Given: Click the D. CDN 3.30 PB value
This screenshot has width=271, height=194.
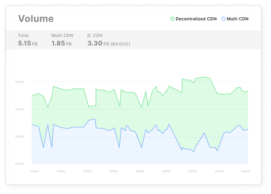Looking at the screenshot, I should [x=98, y=43].
